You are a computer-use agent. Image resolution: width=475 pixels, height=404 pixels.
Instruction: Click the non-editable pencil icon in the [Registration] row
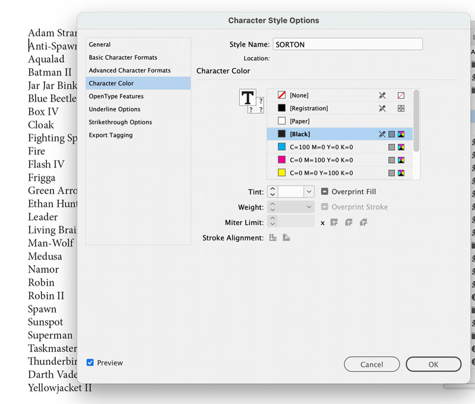[x=382, y=109]
